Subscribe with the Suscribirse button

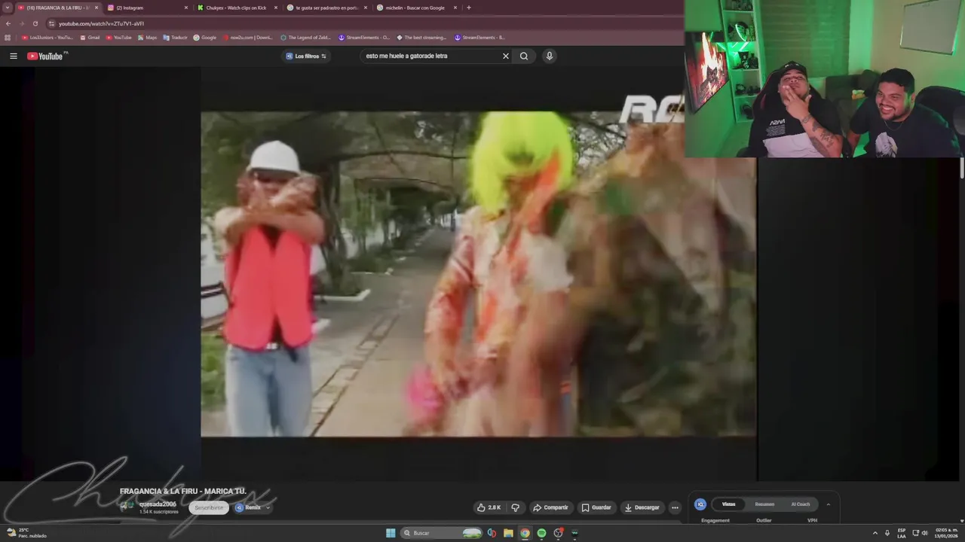pos(209,507)
